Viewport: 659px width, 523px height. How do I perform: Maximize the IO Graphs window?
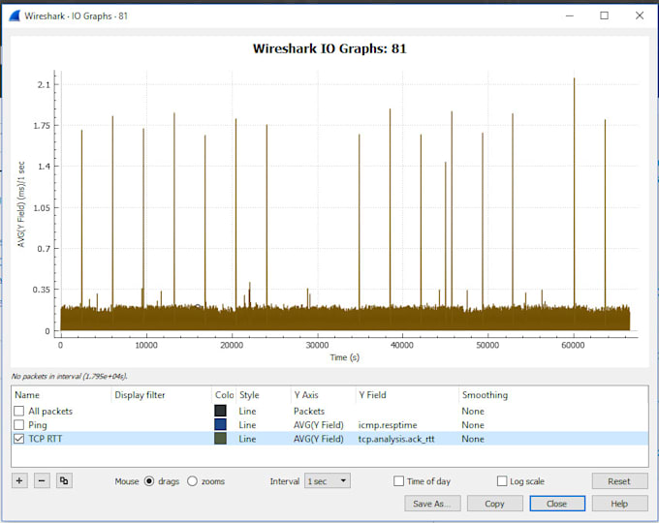pyautogui.click(x=604, y=15)
